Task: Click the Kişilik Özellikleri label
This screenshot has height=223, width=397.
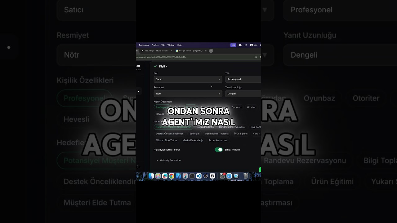Action: pyautogui.click(x=163, y=102)
